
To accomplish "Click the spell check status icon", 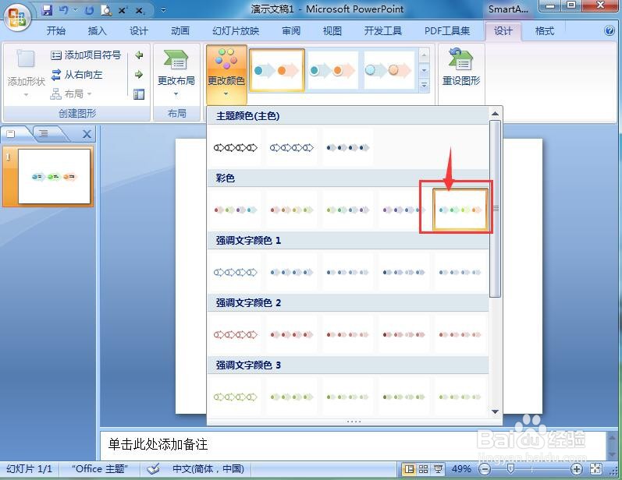I will [x=153, y=469].
